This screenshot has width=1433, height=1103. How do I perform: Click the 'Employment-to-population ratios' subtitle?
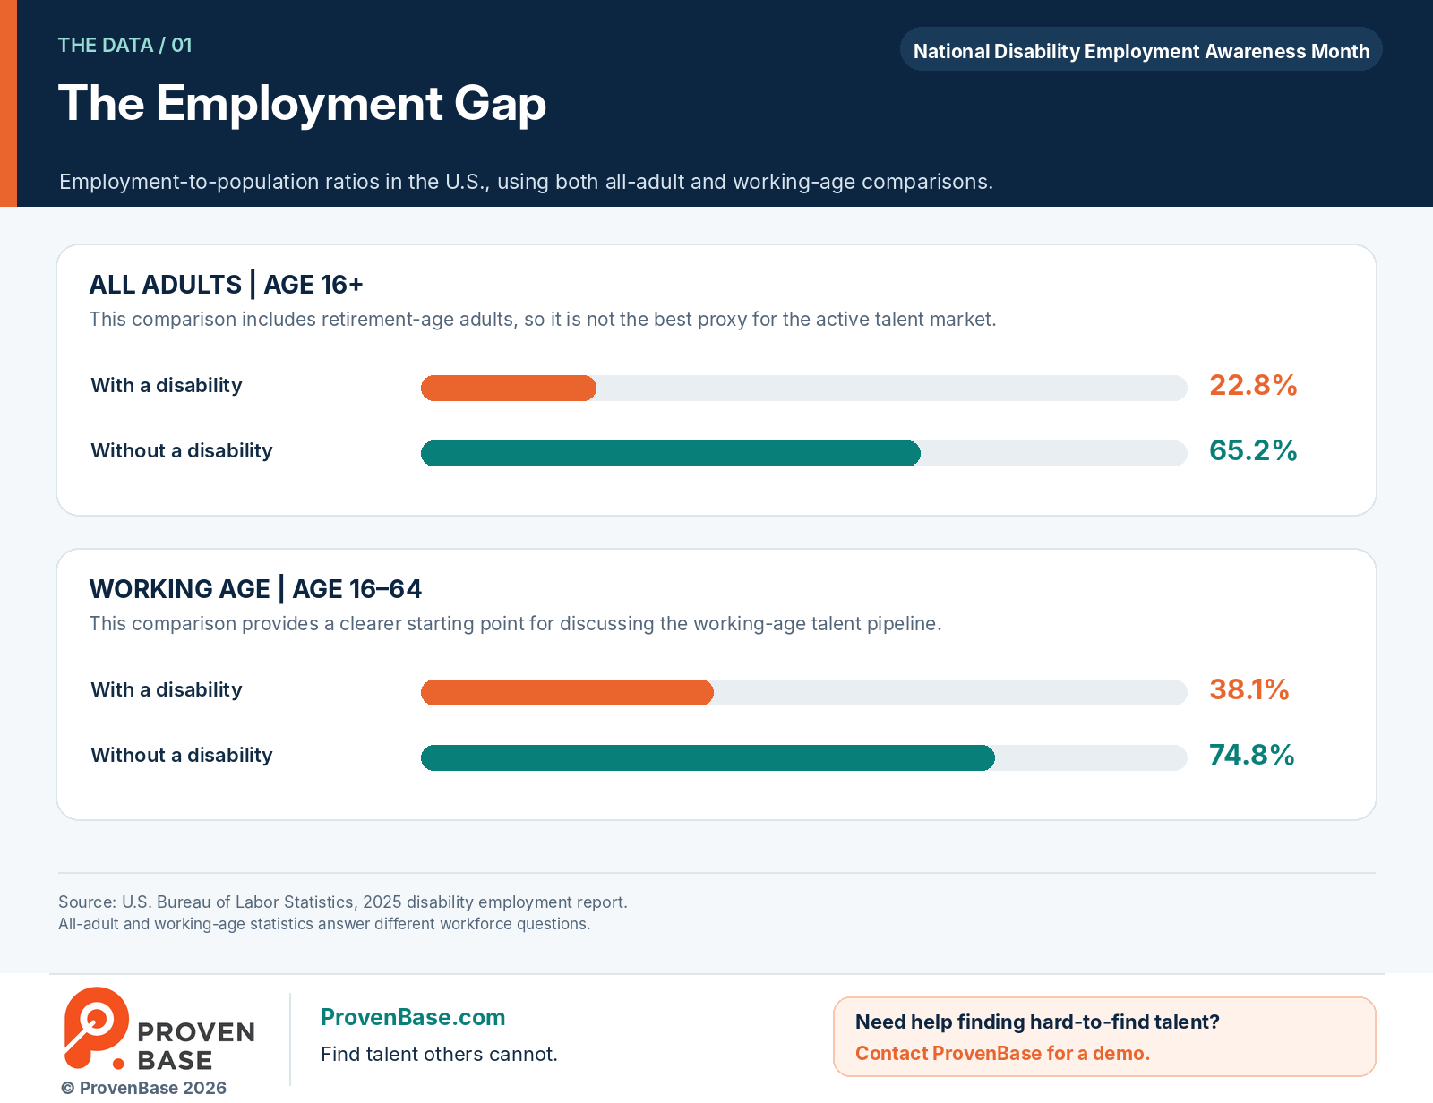(x=526, y=182)
